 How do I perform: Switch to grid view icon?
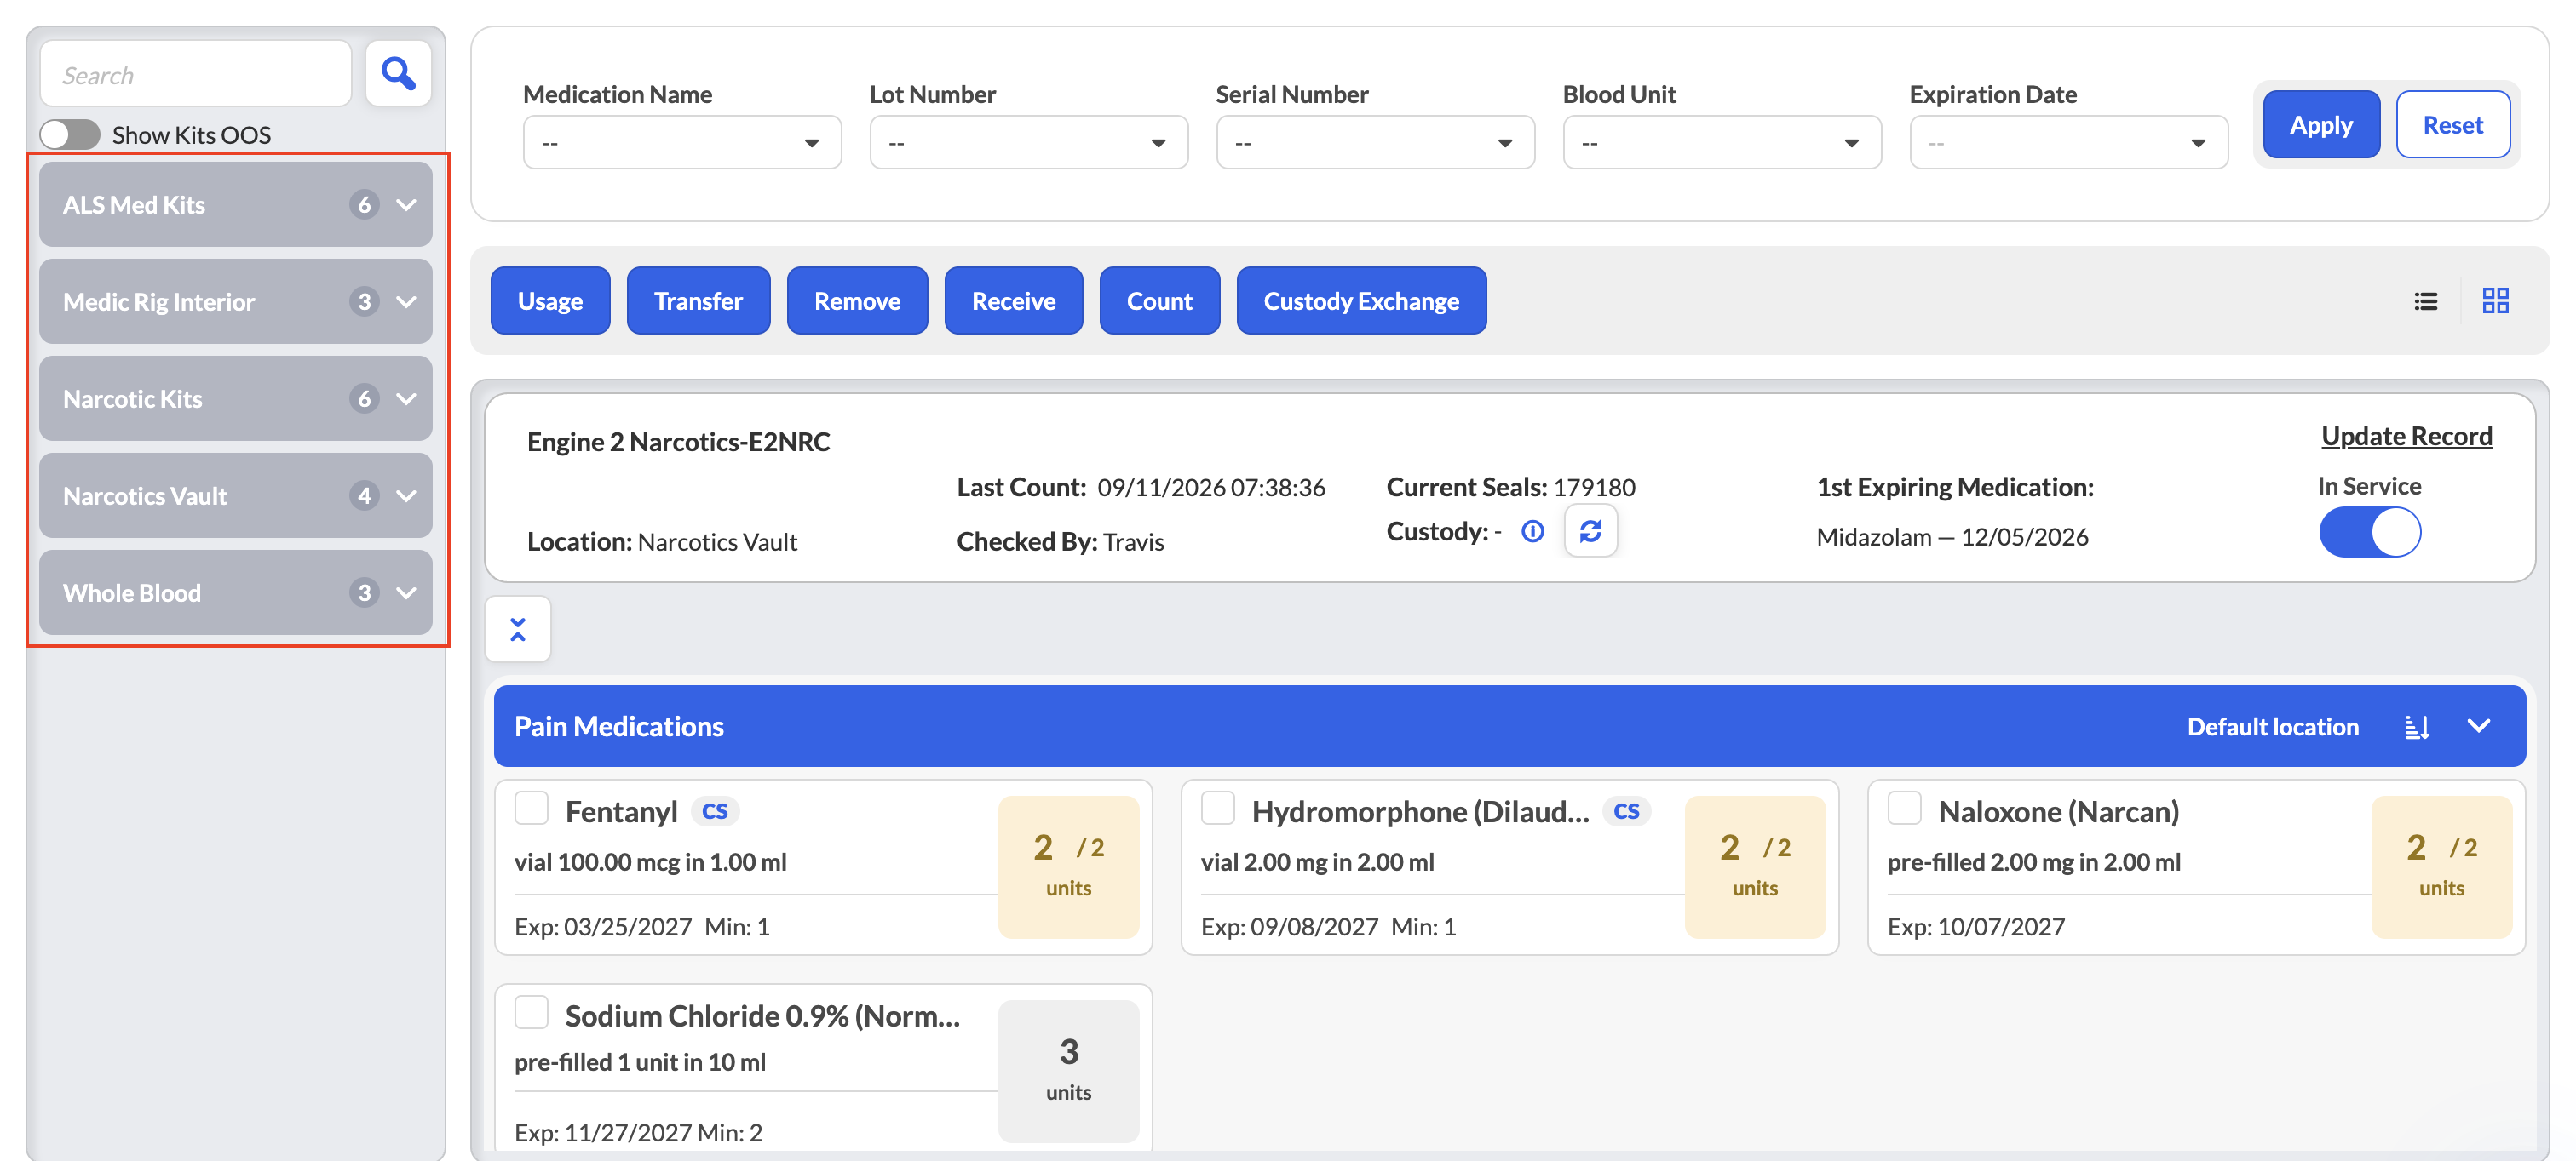point(2495,300)
